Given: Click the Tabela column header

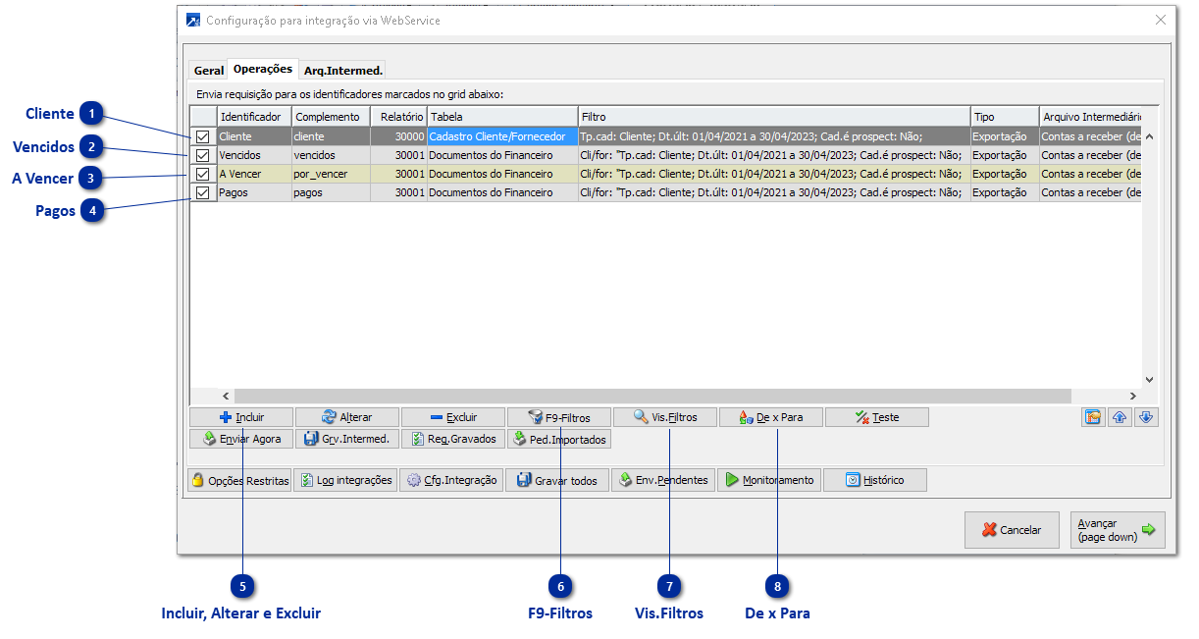Looking at the screenshot, I should coord(502,117).
